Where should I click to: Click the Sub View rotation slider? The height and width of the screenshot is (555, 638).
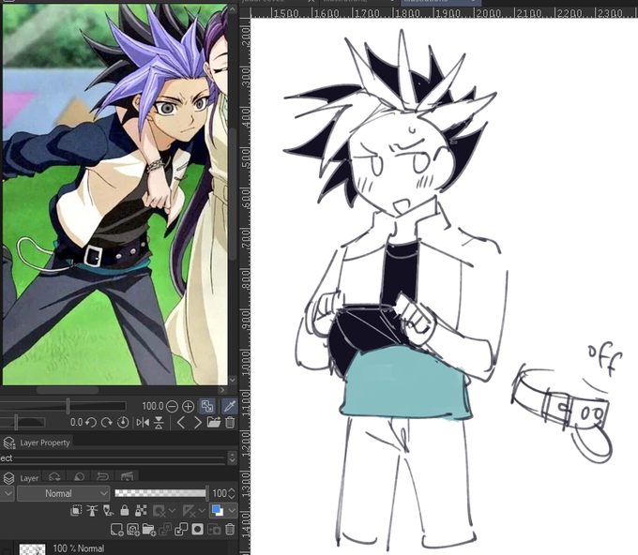(23, 423)
